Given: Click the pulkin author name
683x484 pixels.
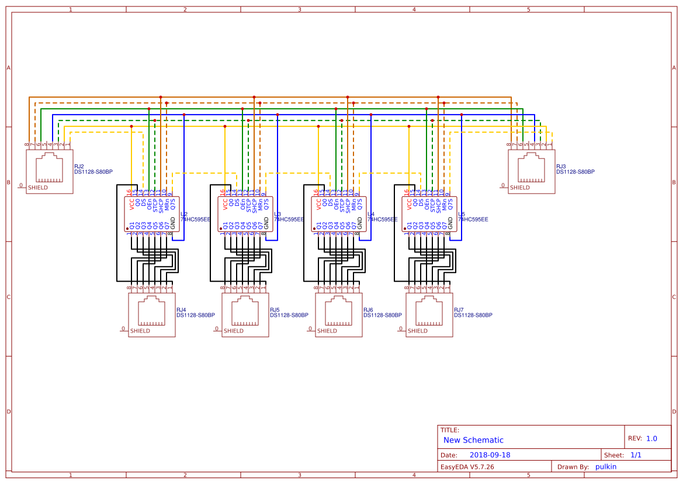Looking at the screenshot, I should click(x=605, y=466).
